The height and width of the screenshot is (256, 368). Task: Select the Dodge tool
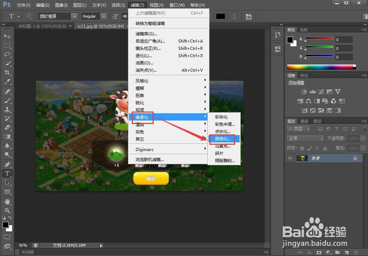point(7,155)
